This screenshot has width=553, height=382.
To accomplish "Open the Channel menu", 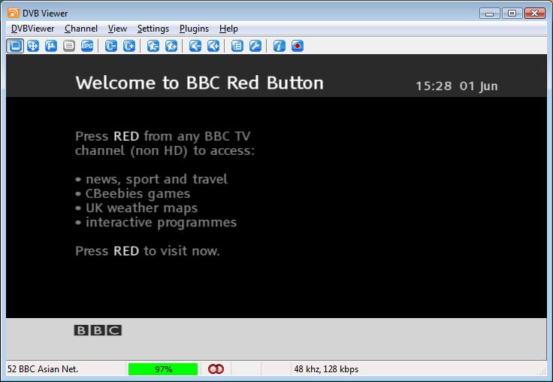I will (x=81, y=29).
